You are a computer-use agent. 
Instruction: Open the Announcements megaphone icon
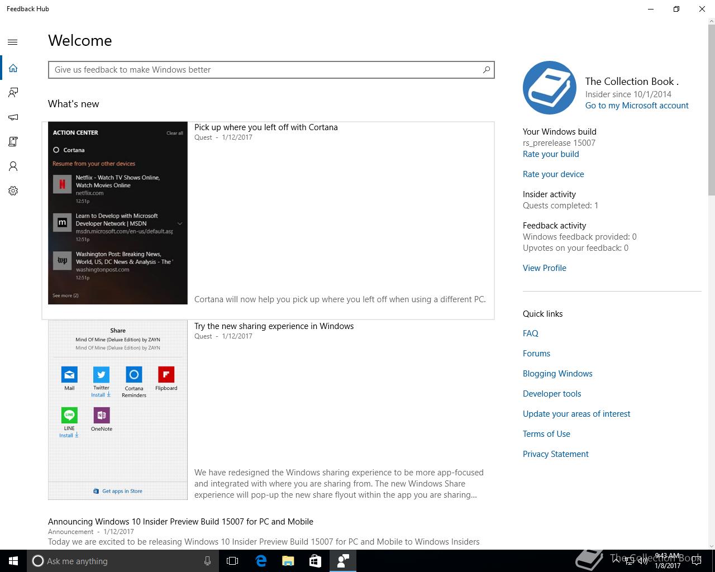[x=13, y=117]
